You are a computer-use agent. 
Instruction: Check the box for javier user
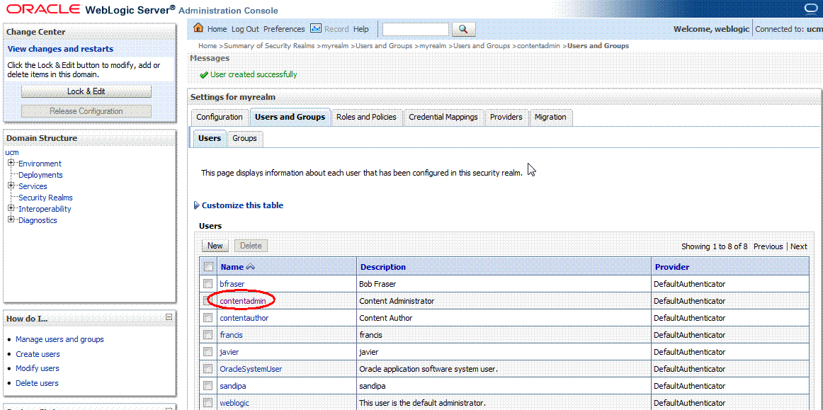(208, 352)
